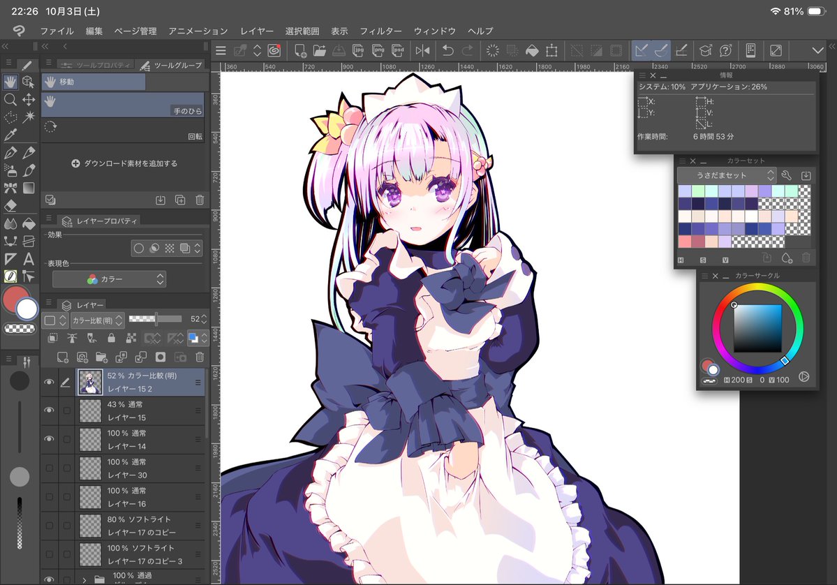Select the Decoration ribbon tool
This screenshot has width=837, height=585.
pos(10,188)
